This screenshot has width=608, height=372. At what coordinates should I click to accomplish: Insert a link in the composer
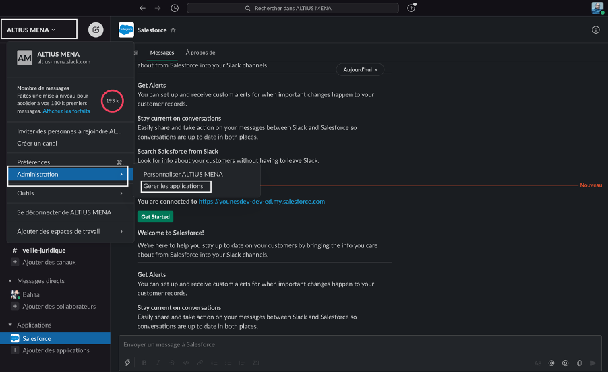tap(200, 363)
